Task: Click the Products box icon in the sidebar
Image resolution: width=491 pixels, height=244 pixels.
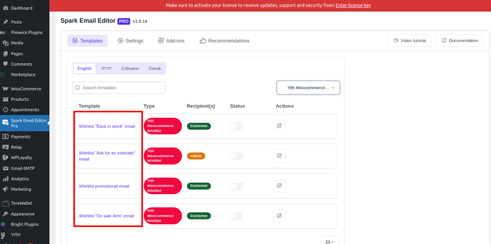Action: click(5, 99)
